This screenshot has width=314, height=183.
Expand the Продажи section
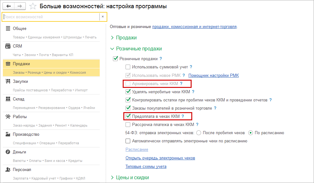point(113,38)
